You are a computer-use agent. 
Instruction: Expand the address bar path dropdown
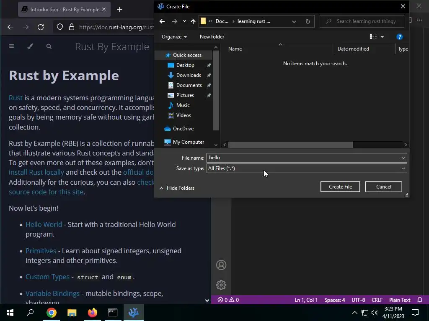tap(294, 22)
